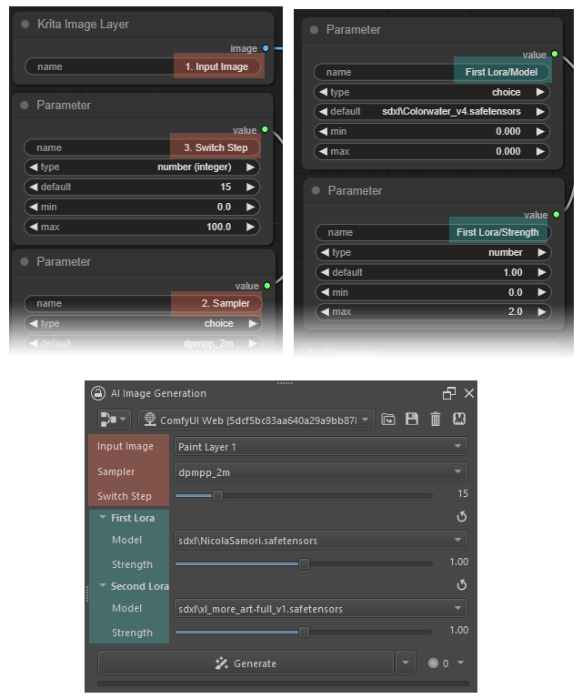Open First Lora Model dropdown NicolaSamori
This screenshot has height=699, width=582.
[321, 540]
